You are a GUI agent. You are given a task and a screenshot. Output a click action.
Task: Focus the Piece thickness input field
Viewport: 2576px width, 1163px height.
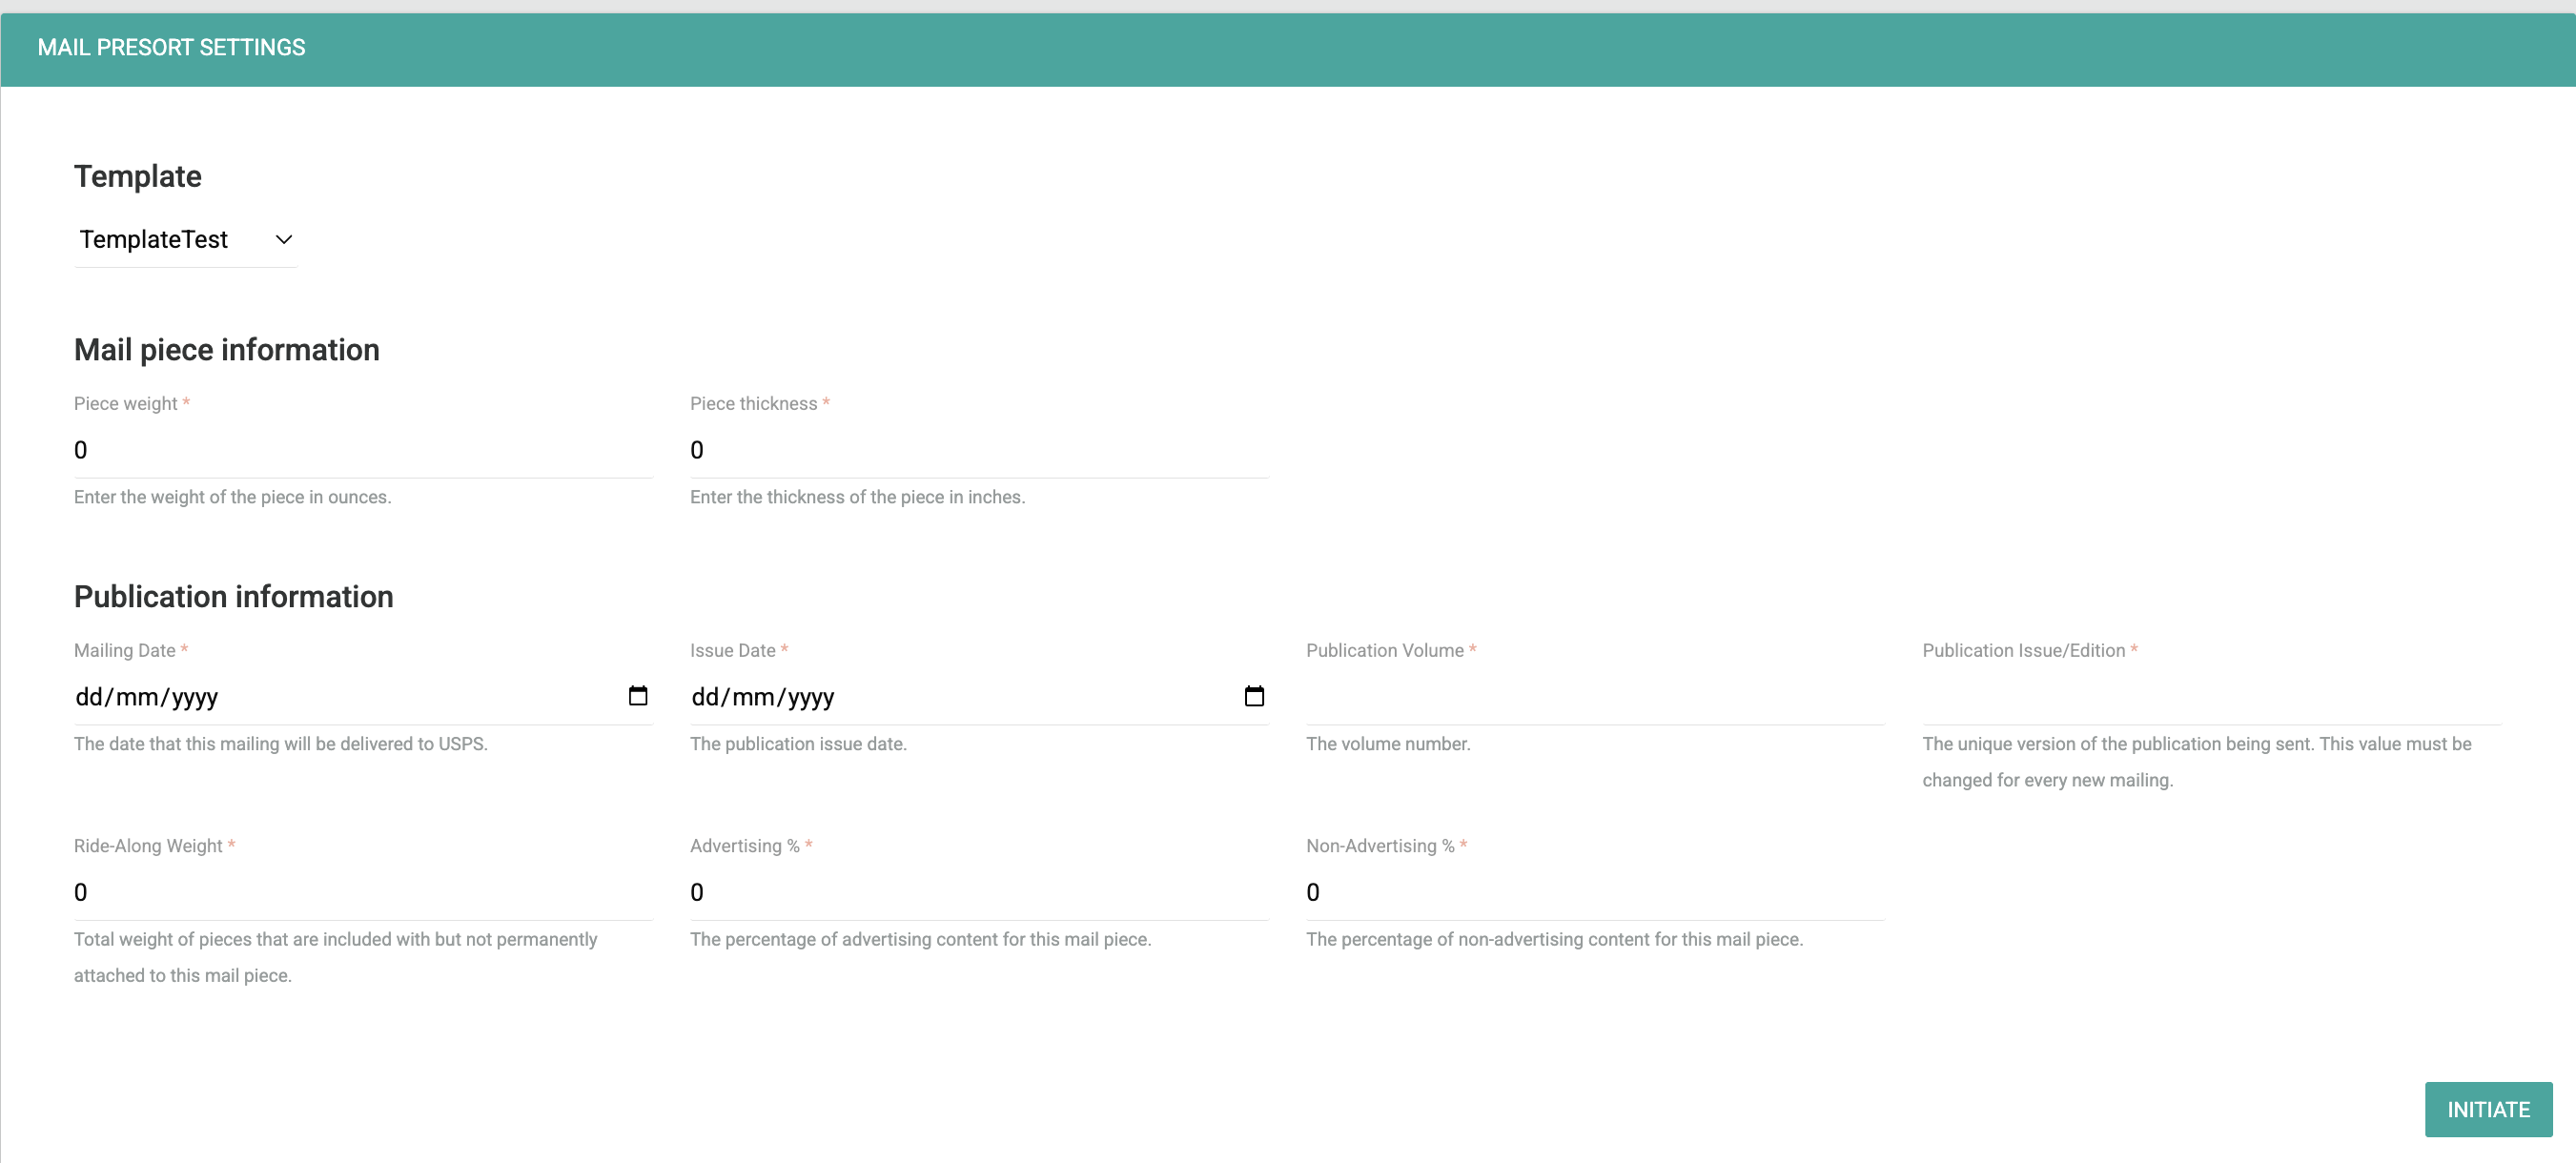pyautogui.click(x=979, y=450)
